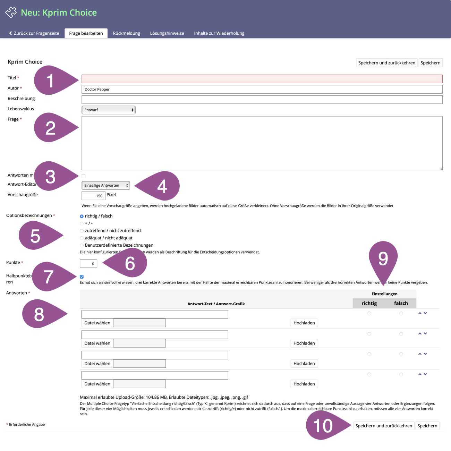Move fourth answer row down with arrow

tap(425, 374)
